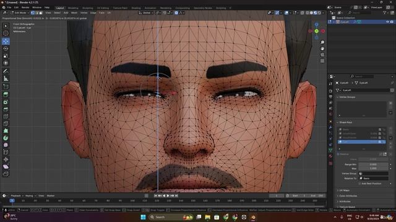Select the Bevel tool

[6, 109]
